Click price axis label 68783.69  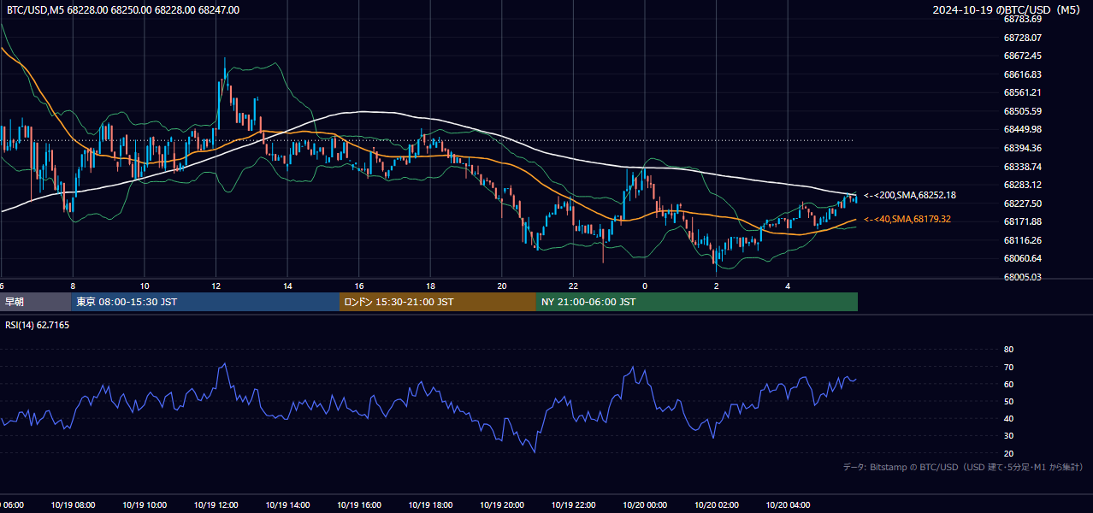[1023, 19]
